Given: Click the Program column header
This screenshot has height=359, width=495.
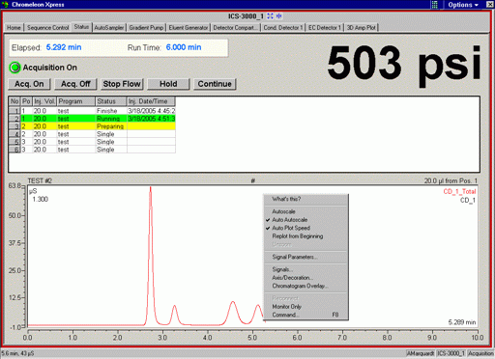Looking at the screenshot, I should (x=76, y=101).
